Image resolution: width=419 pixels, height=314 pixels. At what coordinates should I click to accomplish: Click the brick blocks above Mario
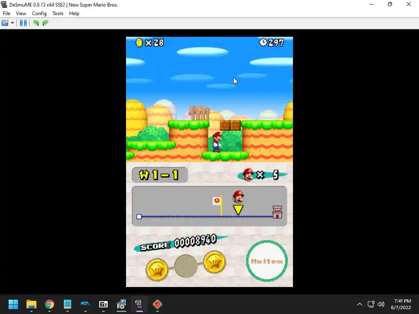[x=230, y=125]
